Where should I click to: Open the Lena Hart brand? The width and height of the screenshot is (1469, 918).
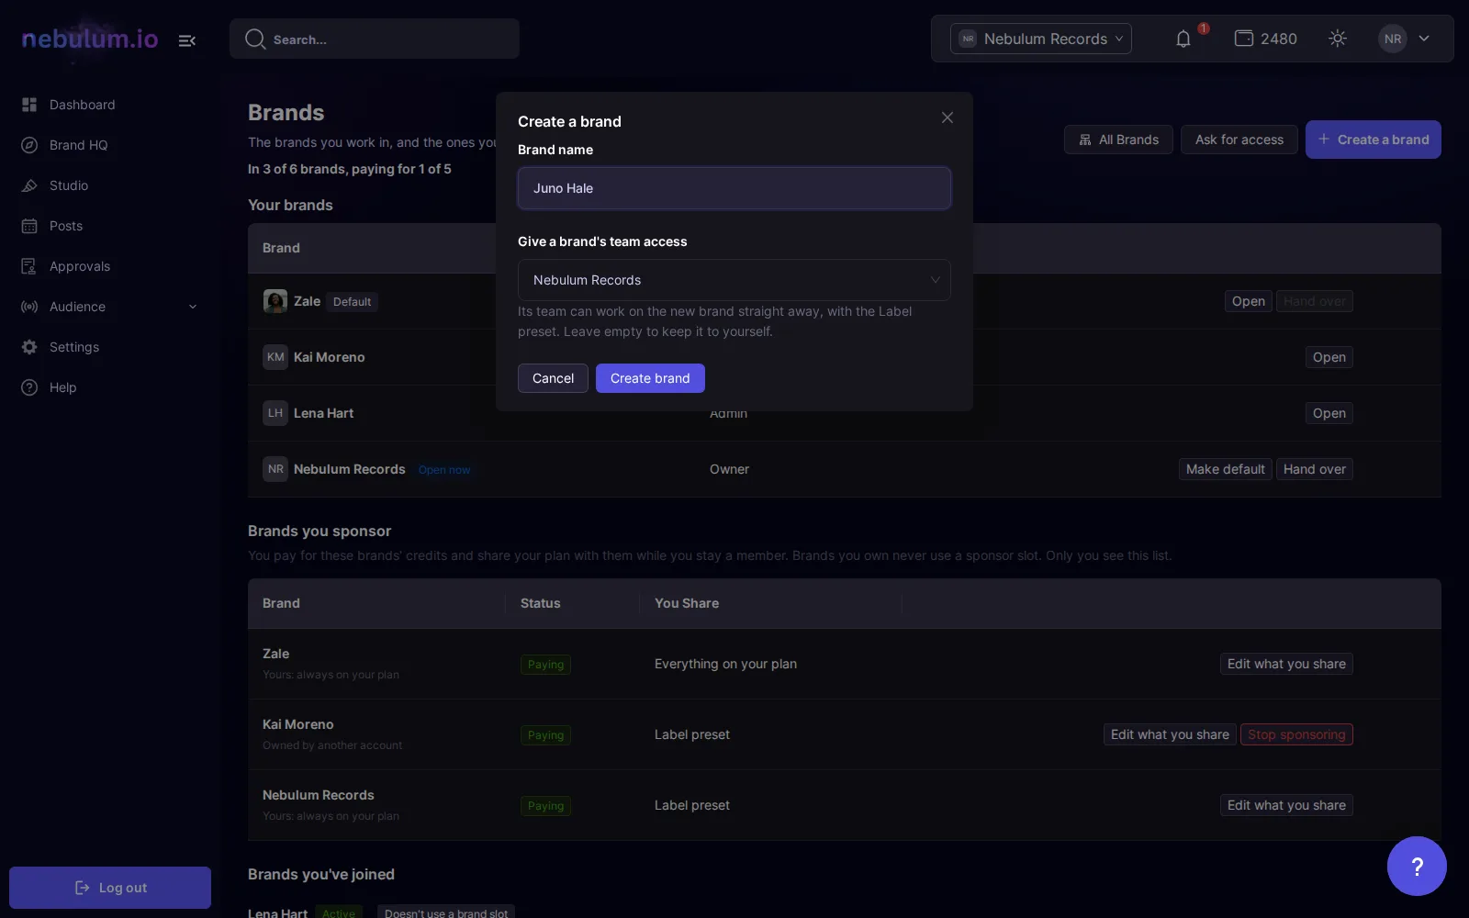pyautogui.click(x=1329, y=413)
